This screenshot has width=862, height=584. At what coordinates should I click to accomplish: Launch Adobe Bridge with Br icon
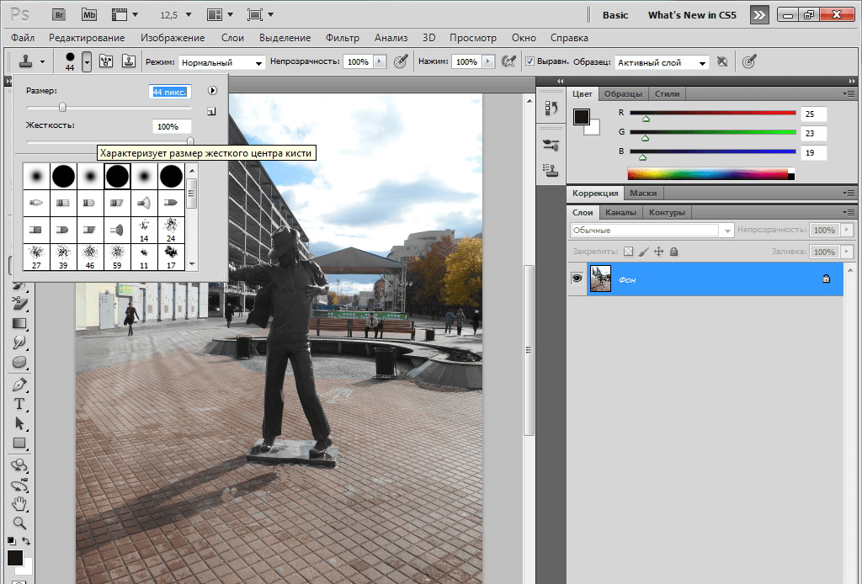[x=58, y=15]
